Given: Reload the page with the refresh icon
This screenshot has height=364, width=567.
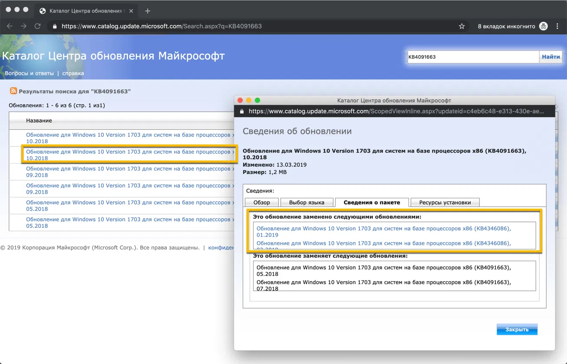Looking at the screenshot, I should [x=37, y=26].
